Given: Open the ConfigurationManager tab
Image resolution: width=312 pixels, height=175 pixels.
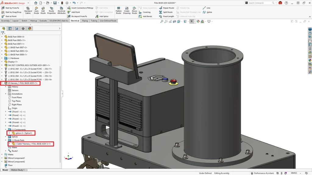Looking at the screenshot, I should coord(16,29).
